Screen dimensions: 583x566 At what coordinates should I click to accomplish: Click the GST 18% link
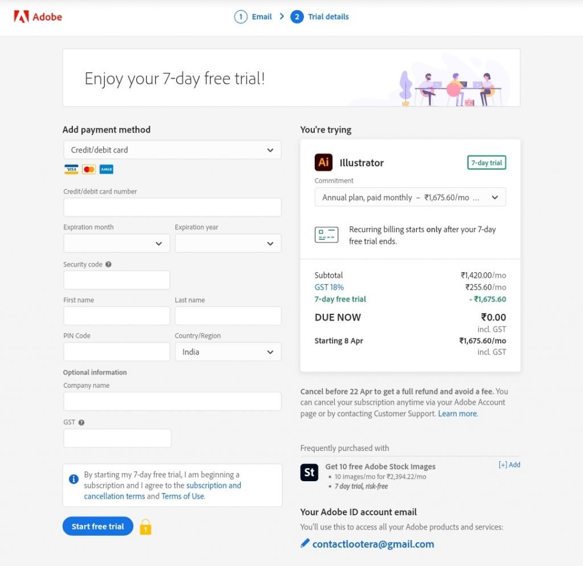[x=329, y=287]
